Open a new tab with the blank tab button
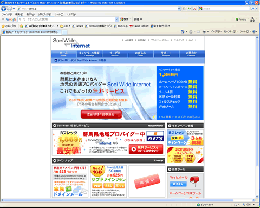Viewport: 260px width, 208px height. tap(65, 32)
